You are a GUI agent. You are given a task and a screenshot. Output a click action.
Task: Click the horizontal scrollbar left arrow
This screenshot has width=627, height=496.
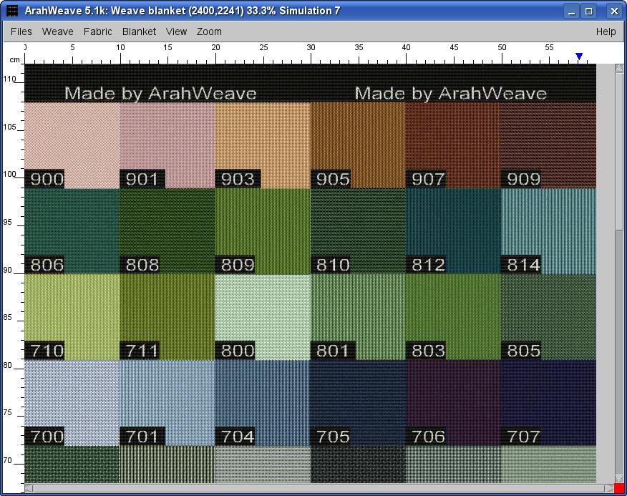point(29,488)
